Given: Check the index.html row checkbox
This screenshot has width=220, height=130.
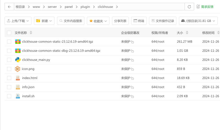Looking at the screenshot, I should (9, 78).
